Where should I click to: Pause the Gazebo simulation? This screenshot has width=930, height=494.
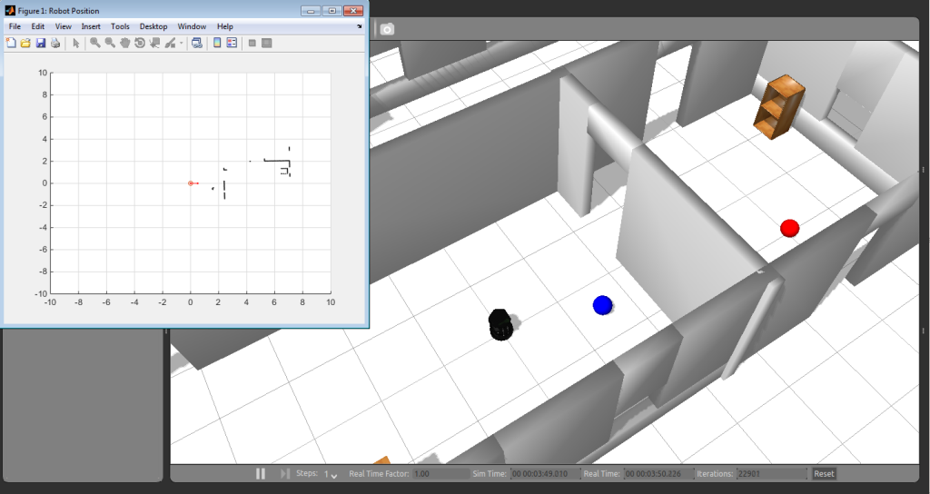click(261, 473)
